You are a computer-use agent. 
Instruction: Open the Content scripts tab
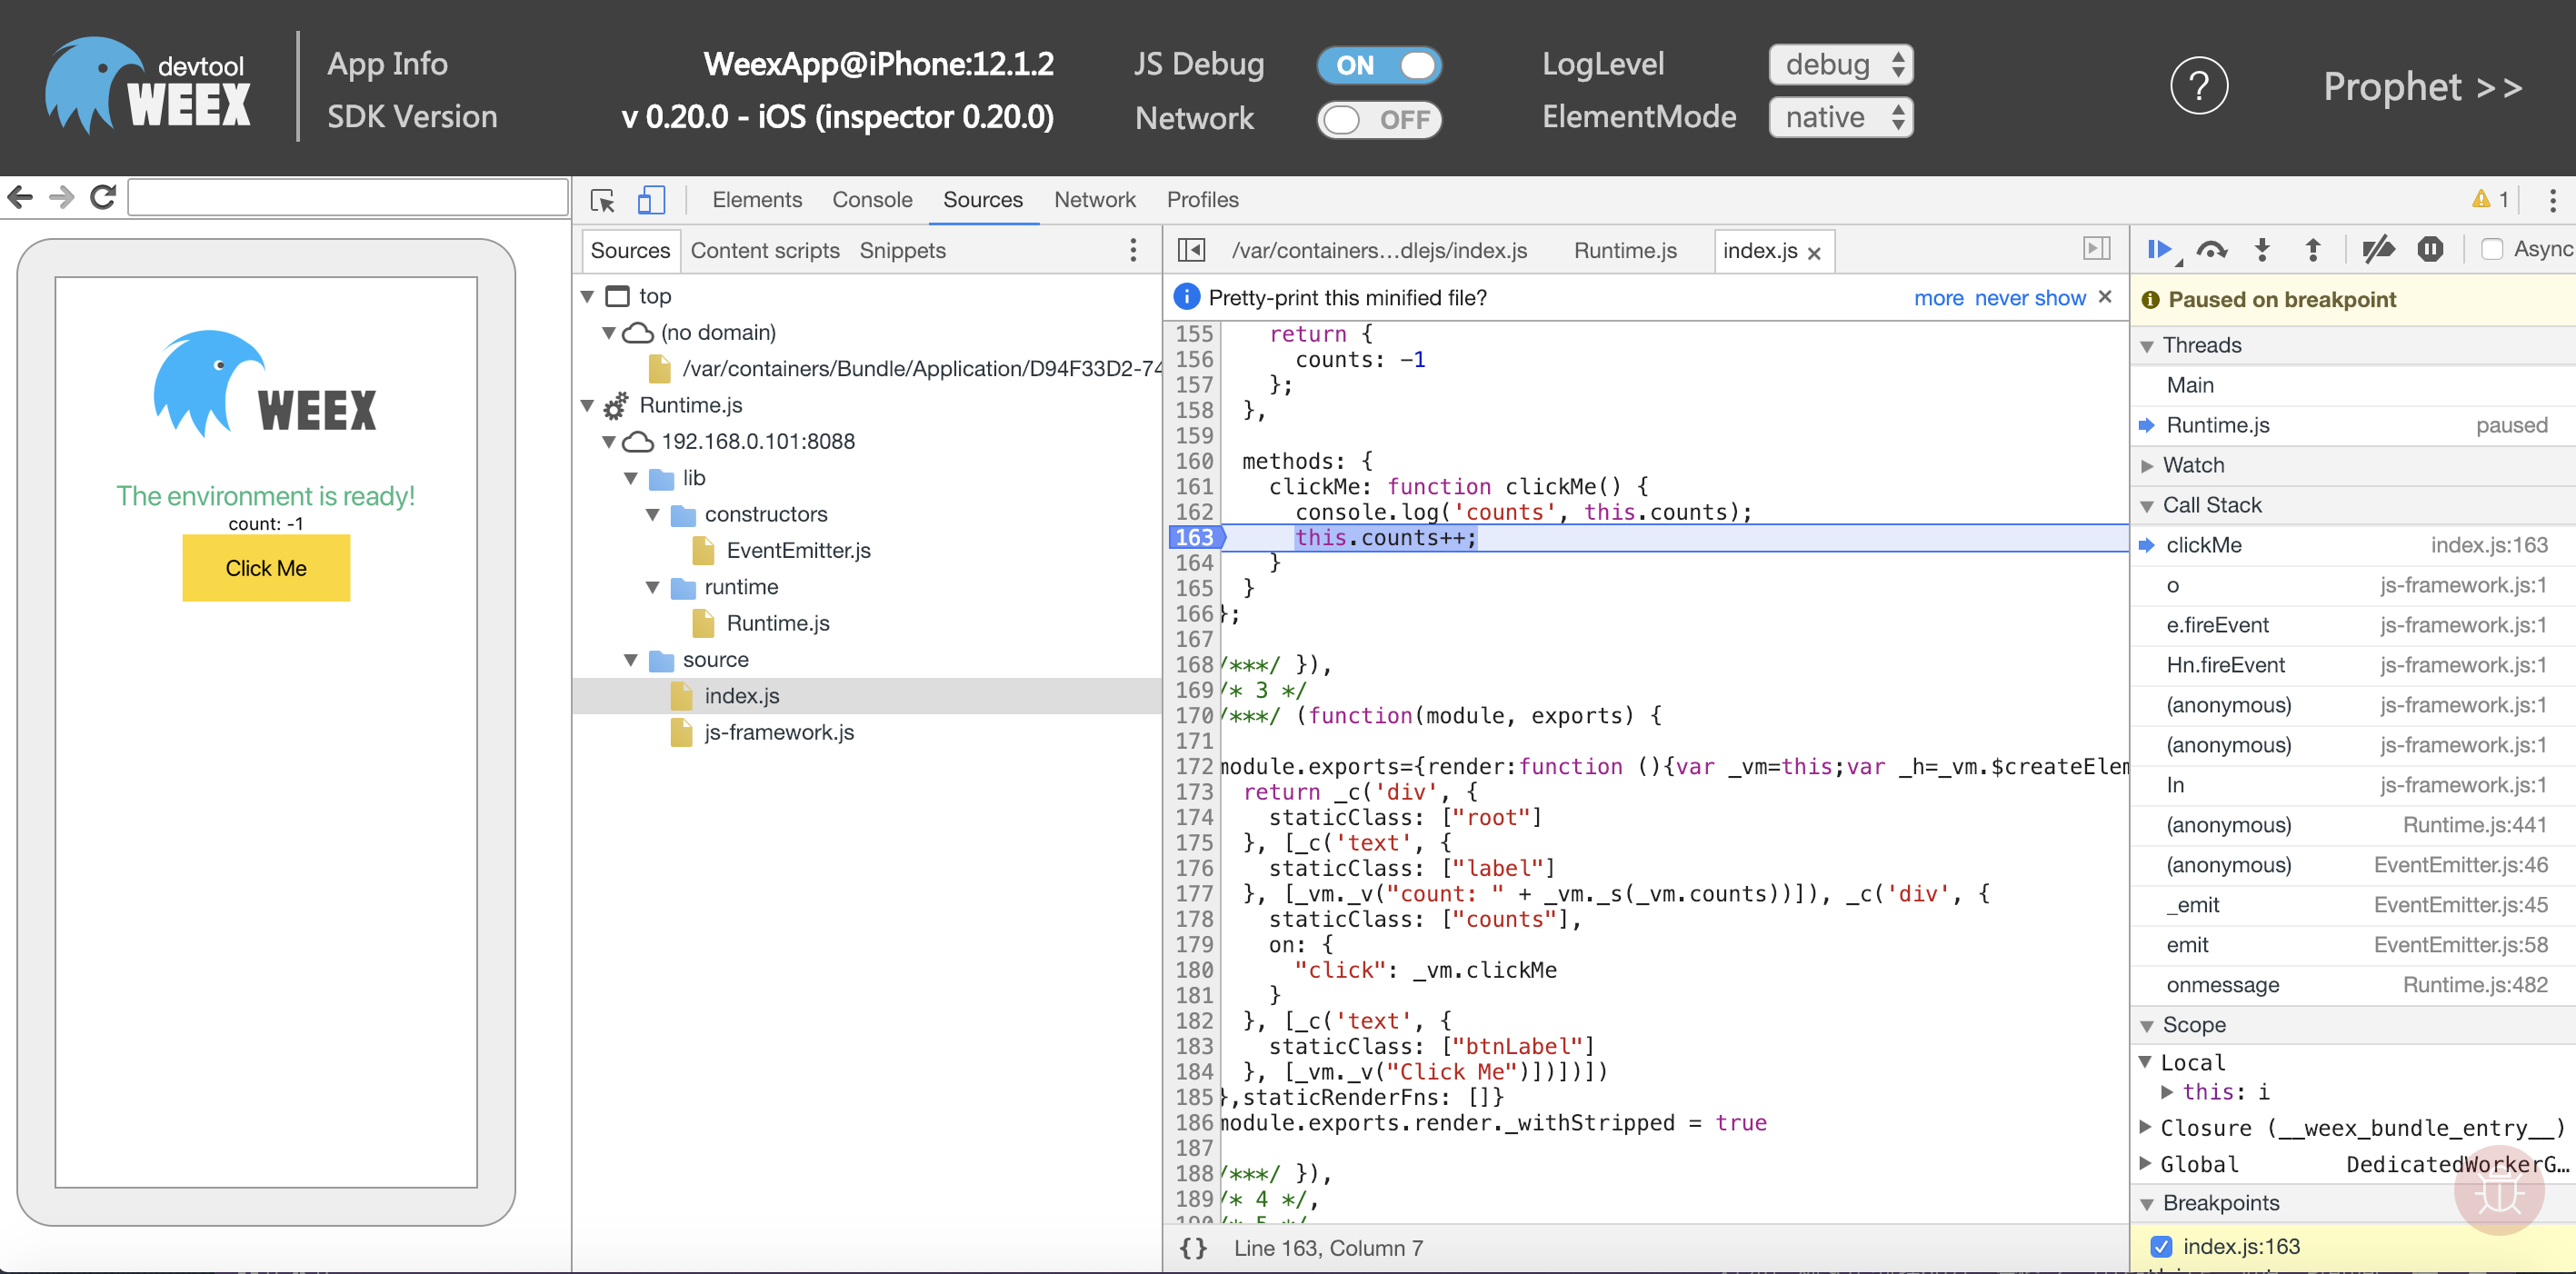pyautogui.click(x=765, y=250)
